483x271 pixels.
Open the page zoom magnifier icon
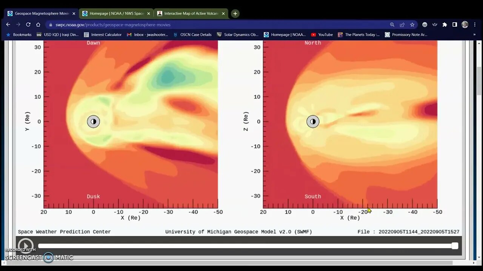coord(392,24)
